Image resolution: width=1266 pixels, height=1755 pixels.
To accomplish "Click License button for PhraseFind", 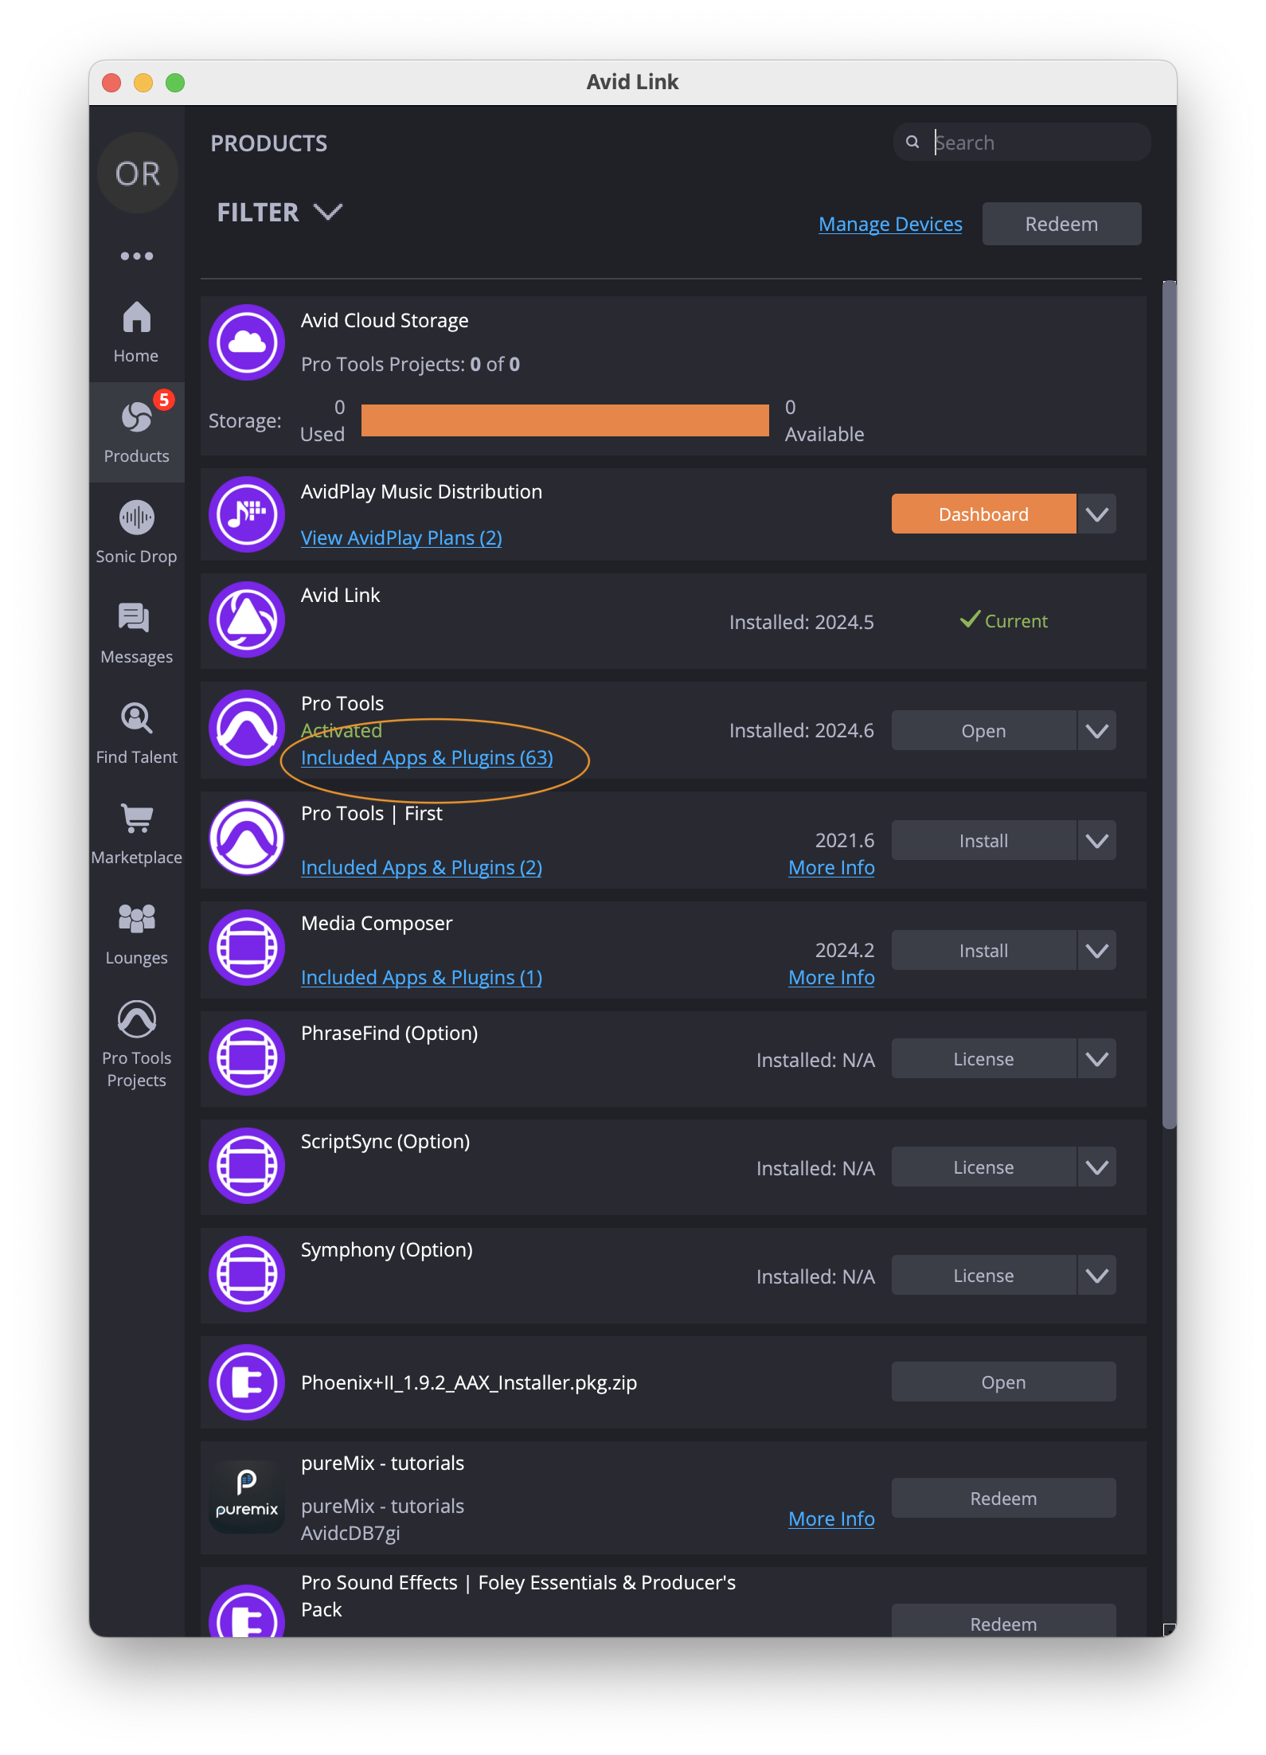I will [x=983, y=1058].
